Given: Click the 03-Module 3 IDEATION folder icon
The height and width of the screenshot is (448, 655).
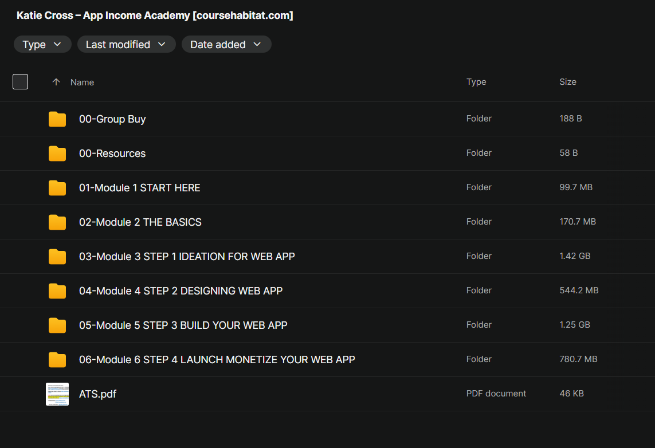Looking at the screenshot, I should point(57,256).
